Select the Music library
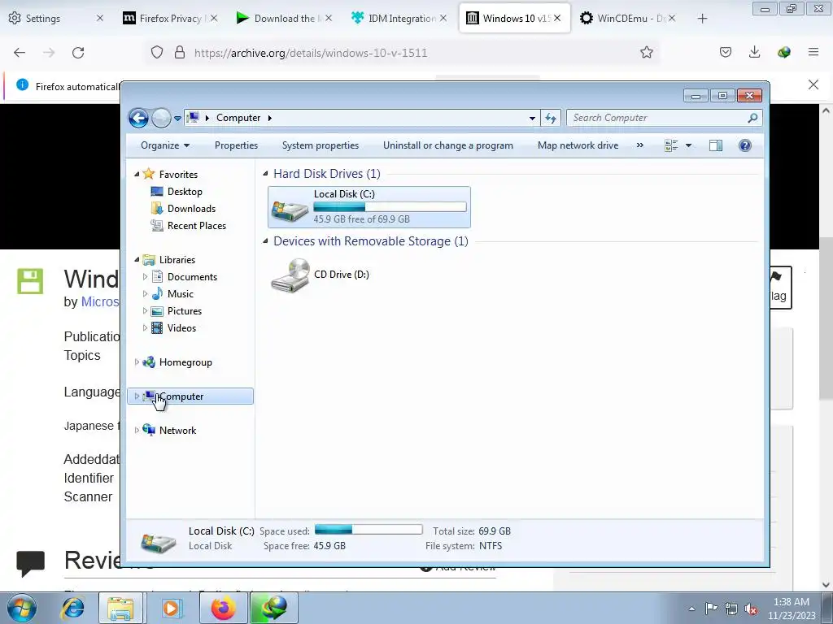Image resolution: width=833 pixels, height=624 pixels. [x=180, y=294]
